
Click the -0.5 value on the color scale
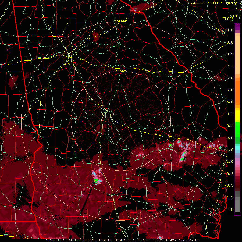click(x=229, y=186)
